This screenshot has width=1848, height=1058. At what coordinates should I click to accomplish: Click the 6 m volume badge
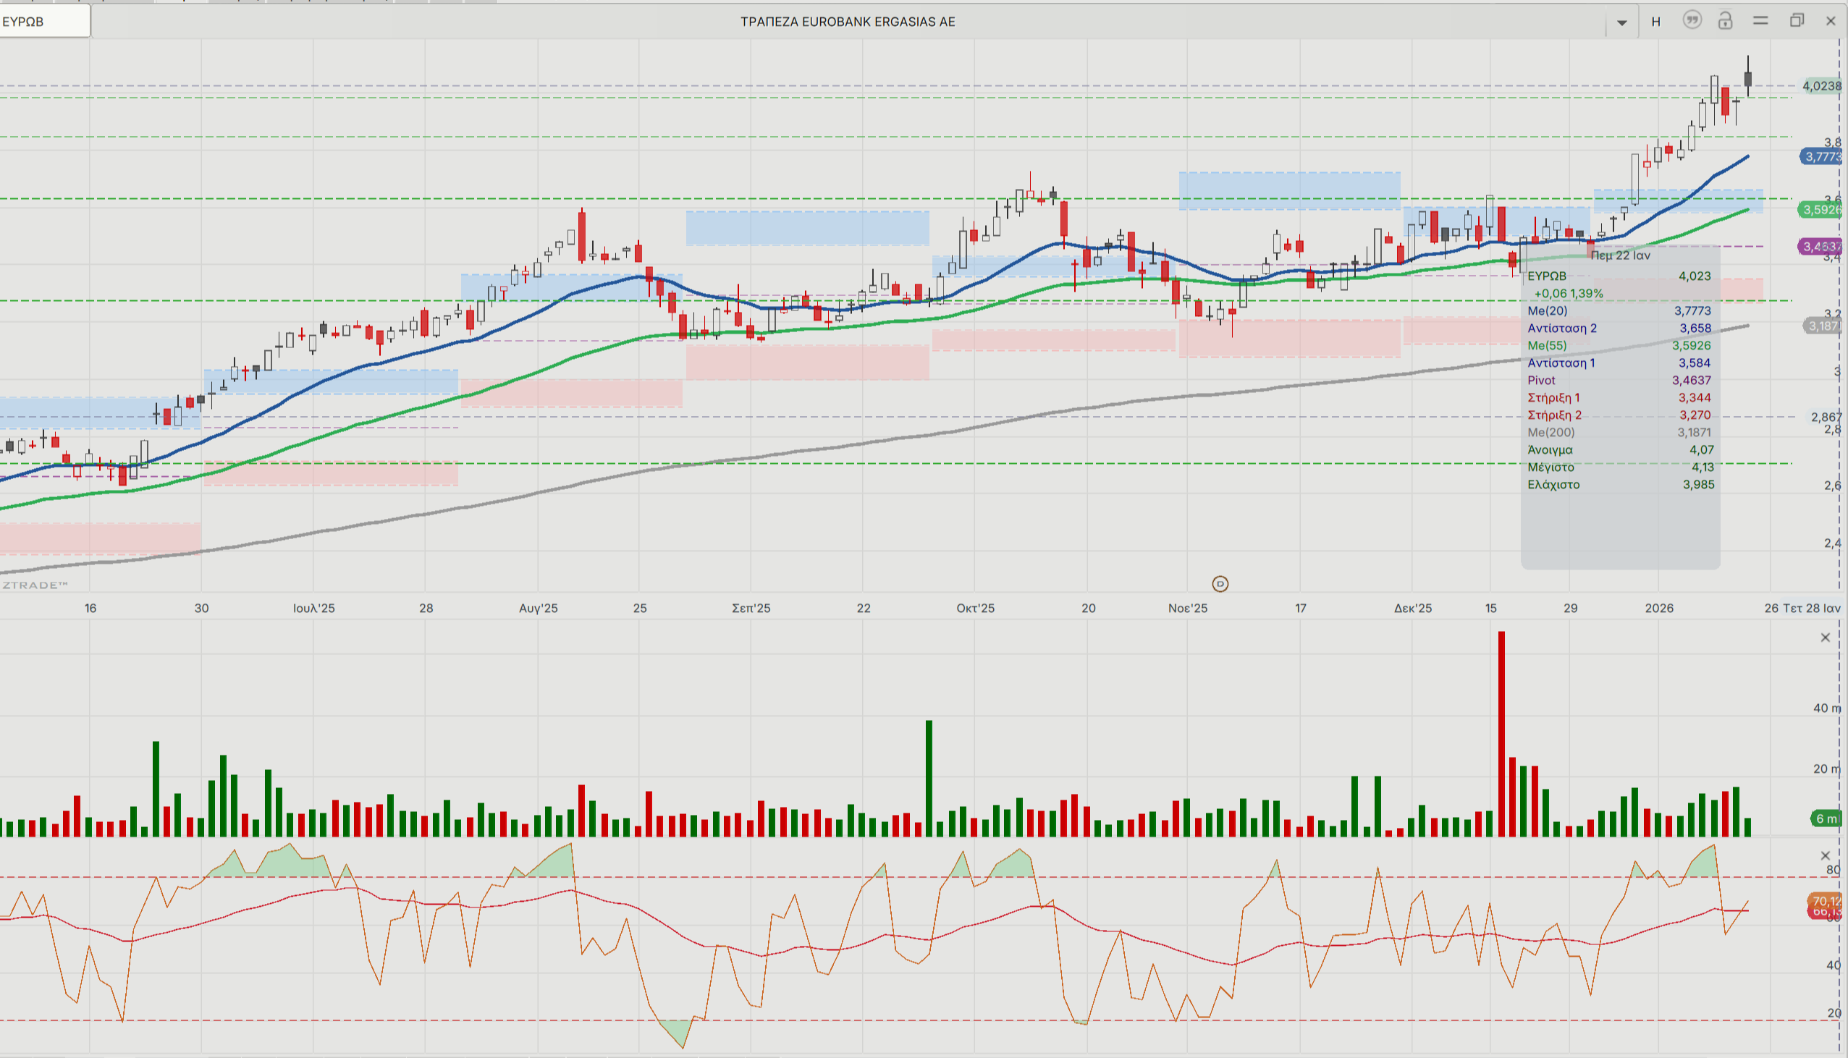[1826, 819]
